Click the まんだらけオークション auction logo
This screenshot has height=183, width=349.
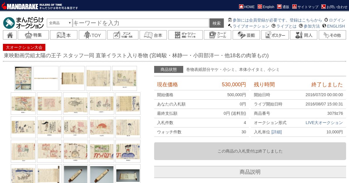click(24, 23)
